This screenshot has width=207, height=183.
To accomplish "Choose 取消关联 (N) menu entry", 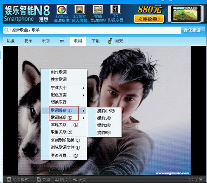I will click(x=64, y=132).
